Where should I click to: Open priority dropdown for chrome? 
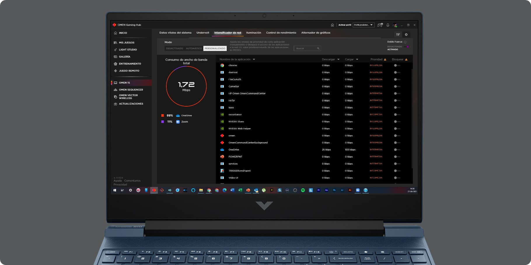[x=376, y=66]
